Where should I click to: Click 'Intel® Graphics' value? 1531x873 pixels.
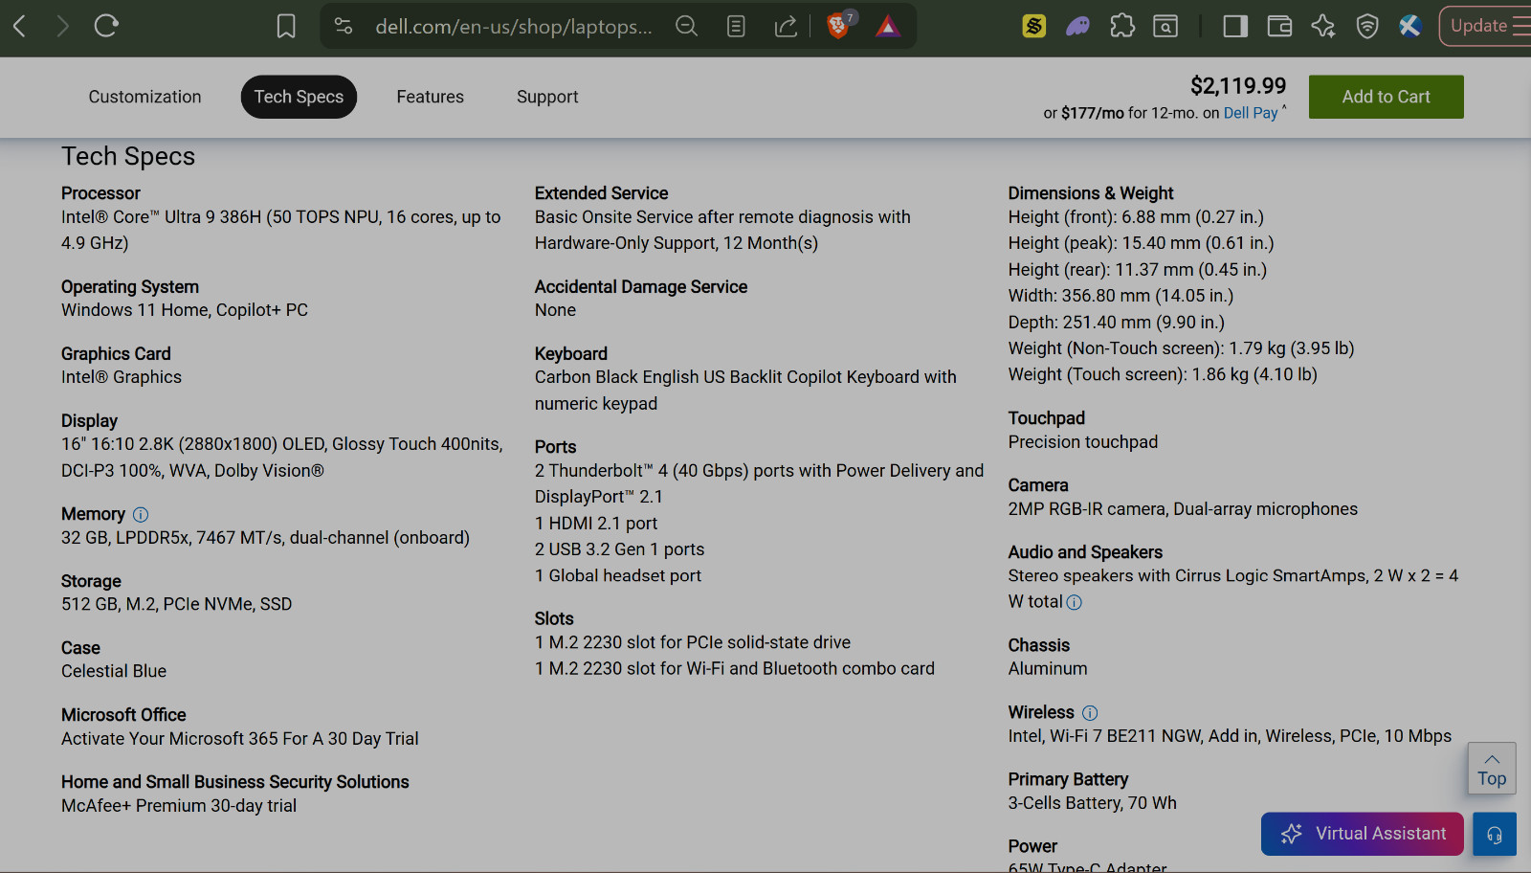(122, 377)
